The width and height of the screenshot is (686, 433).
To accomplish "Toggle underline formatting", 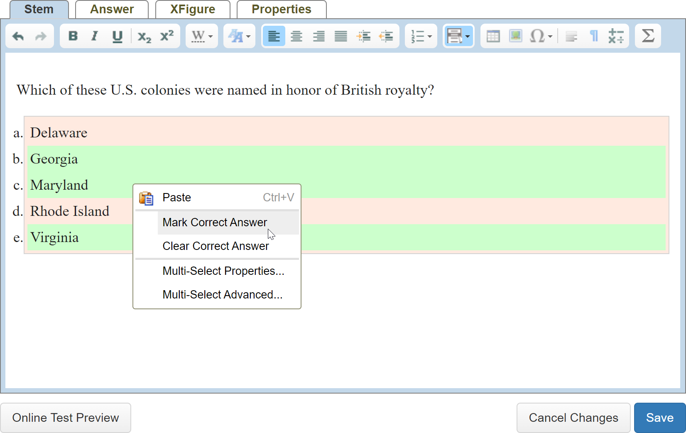I will (117, 36).
